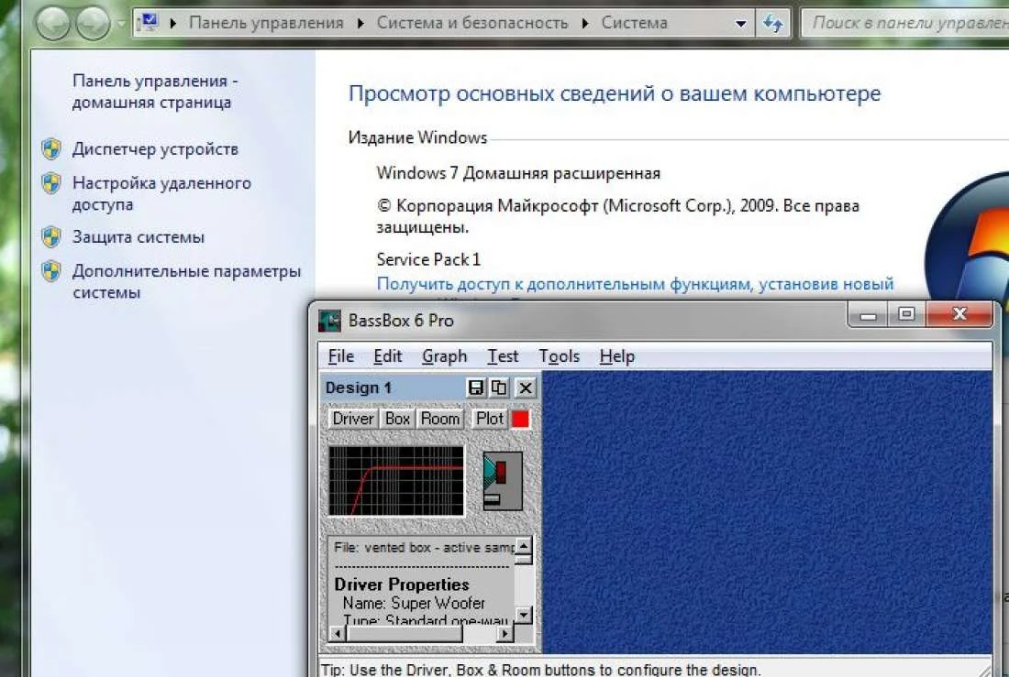Click the control panel search field
The image size is (1009, 677).
905,23
